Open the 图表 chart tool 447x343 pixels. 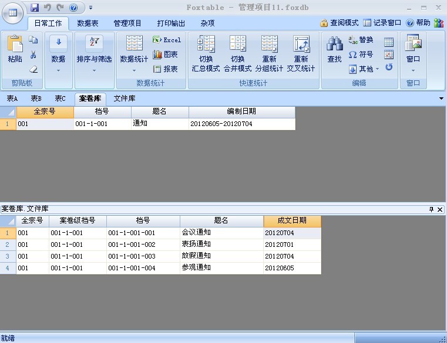tap(165, 55)
